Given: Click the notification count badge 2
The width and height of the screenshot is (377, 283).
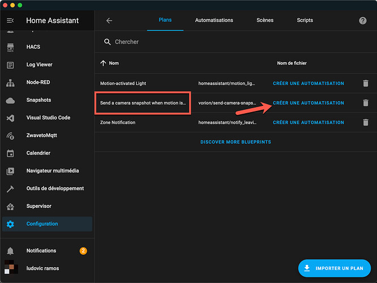Looking at the screenshot, I should pos(83,251).
